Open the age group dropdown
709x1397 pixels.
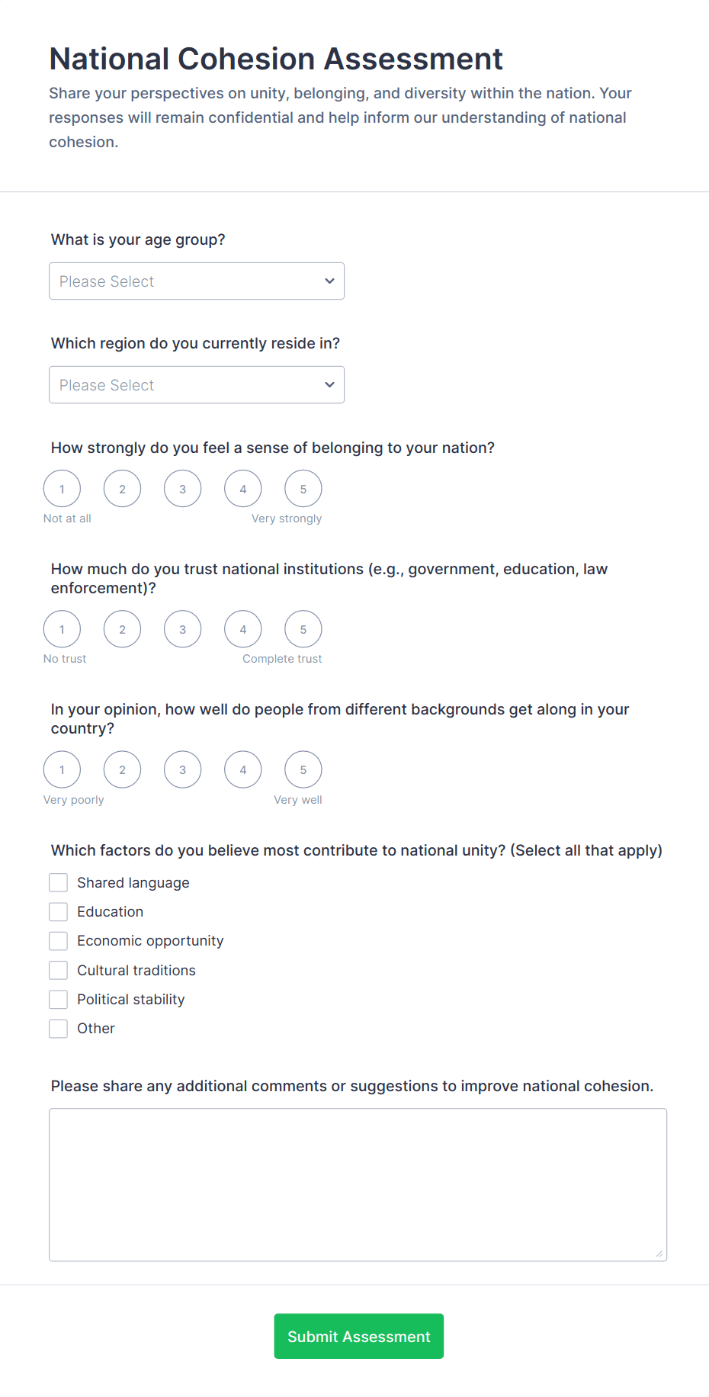[x=196, y=281]
